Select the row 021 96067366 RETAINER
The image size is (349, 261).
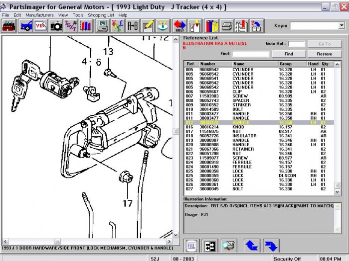(259, 149)
